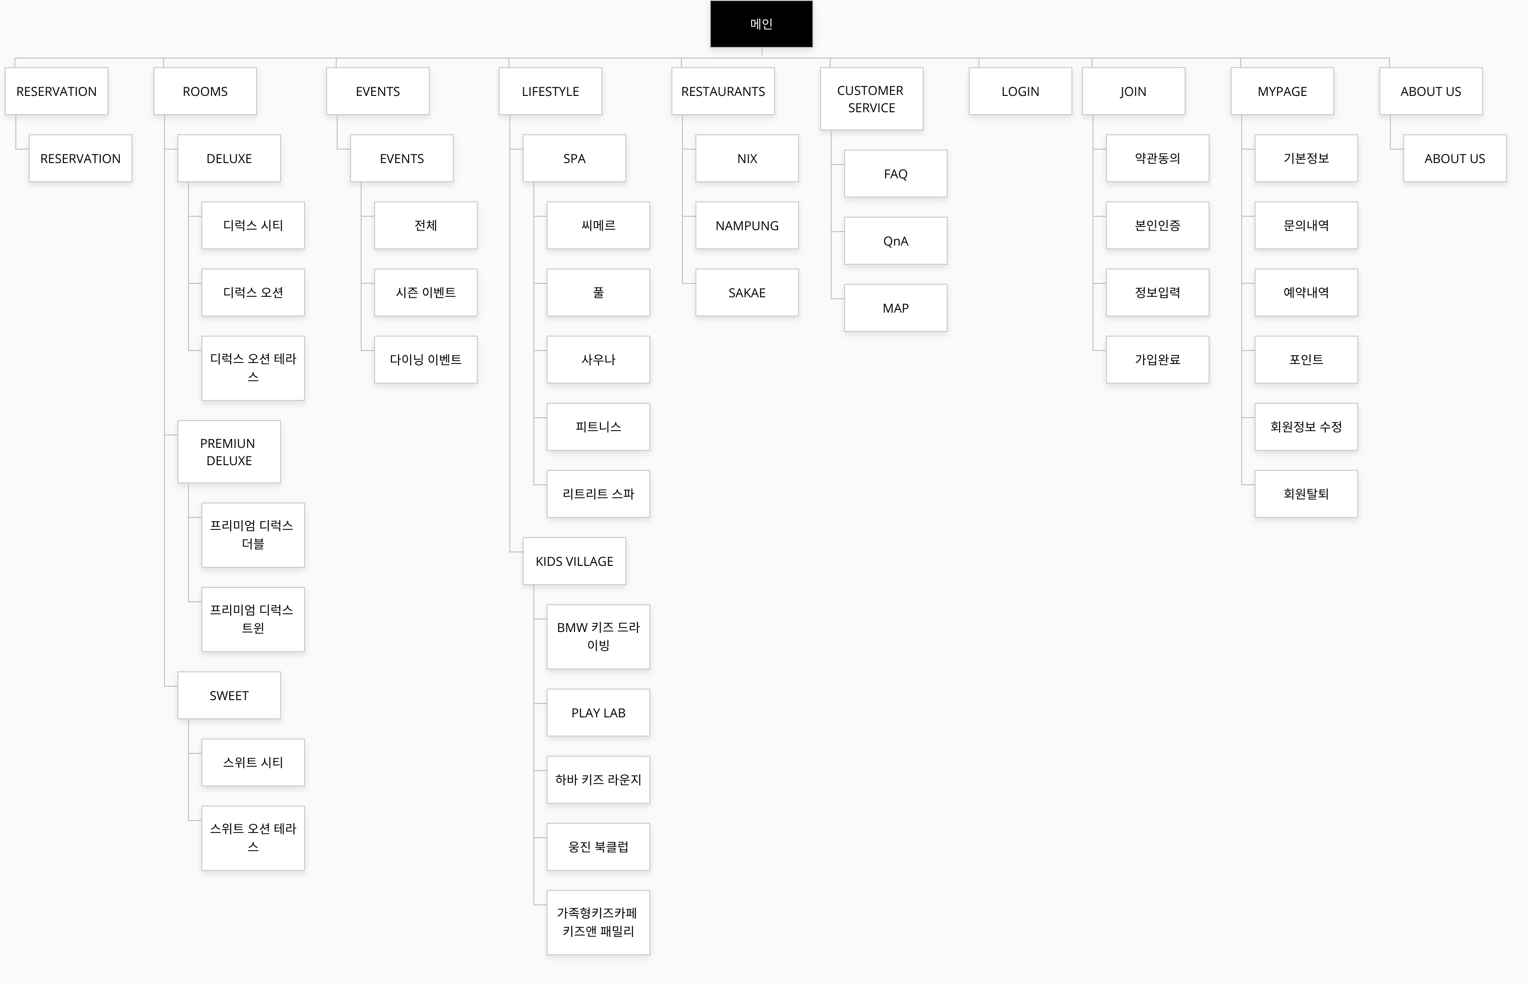This screenshot has height=984, width=1528.
Task: Click the NAMPUNG restaurant node
Action: [746, 225]
